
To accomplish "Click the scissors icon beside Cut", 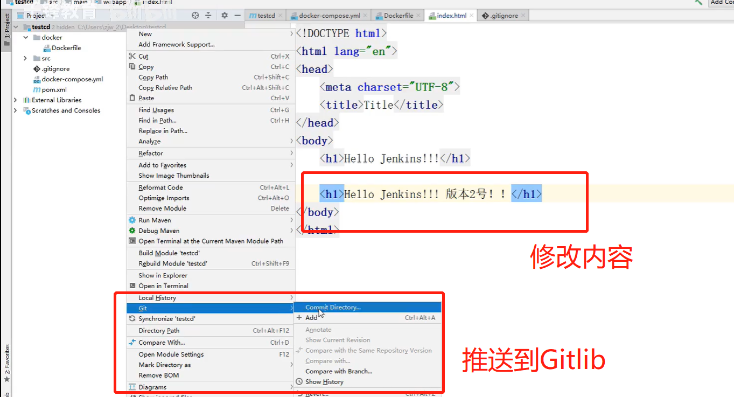I will tap(132, 56).
